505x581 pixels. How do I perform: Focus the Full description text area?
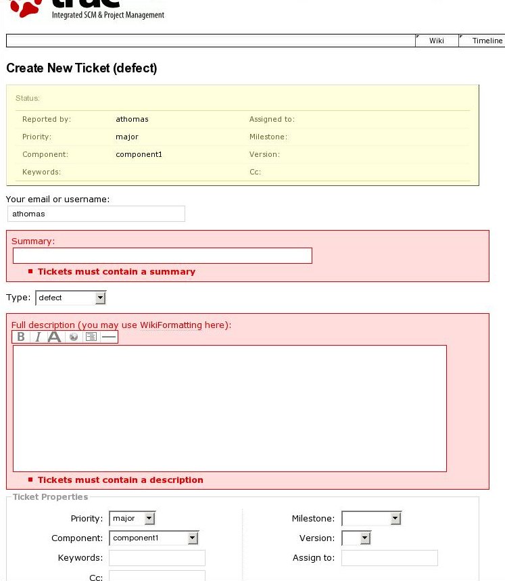click(x=230, y=408)
